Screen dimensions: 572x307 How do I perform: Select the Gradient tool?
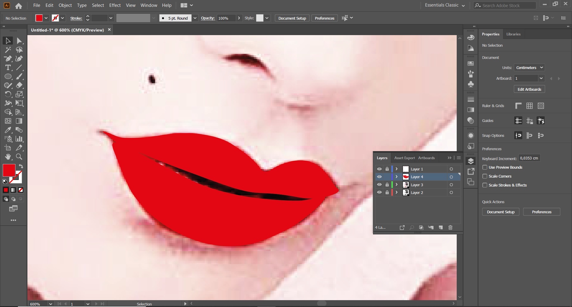19,121
